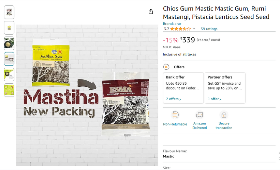Click the Secure transaction padlock icon
This screenshot has width=280, height=170.
click(224, 115)
